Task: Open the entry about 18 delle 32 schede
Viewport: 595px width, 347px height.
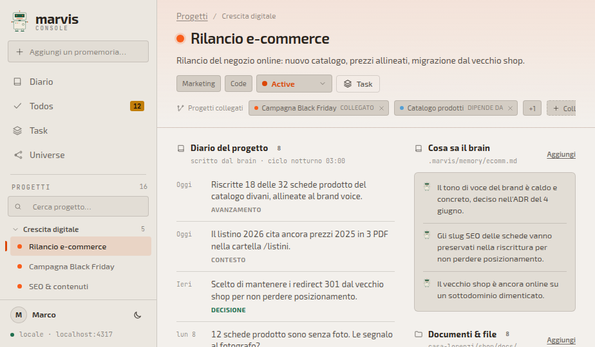Action: pyautogui.click(x=288, y=191)
